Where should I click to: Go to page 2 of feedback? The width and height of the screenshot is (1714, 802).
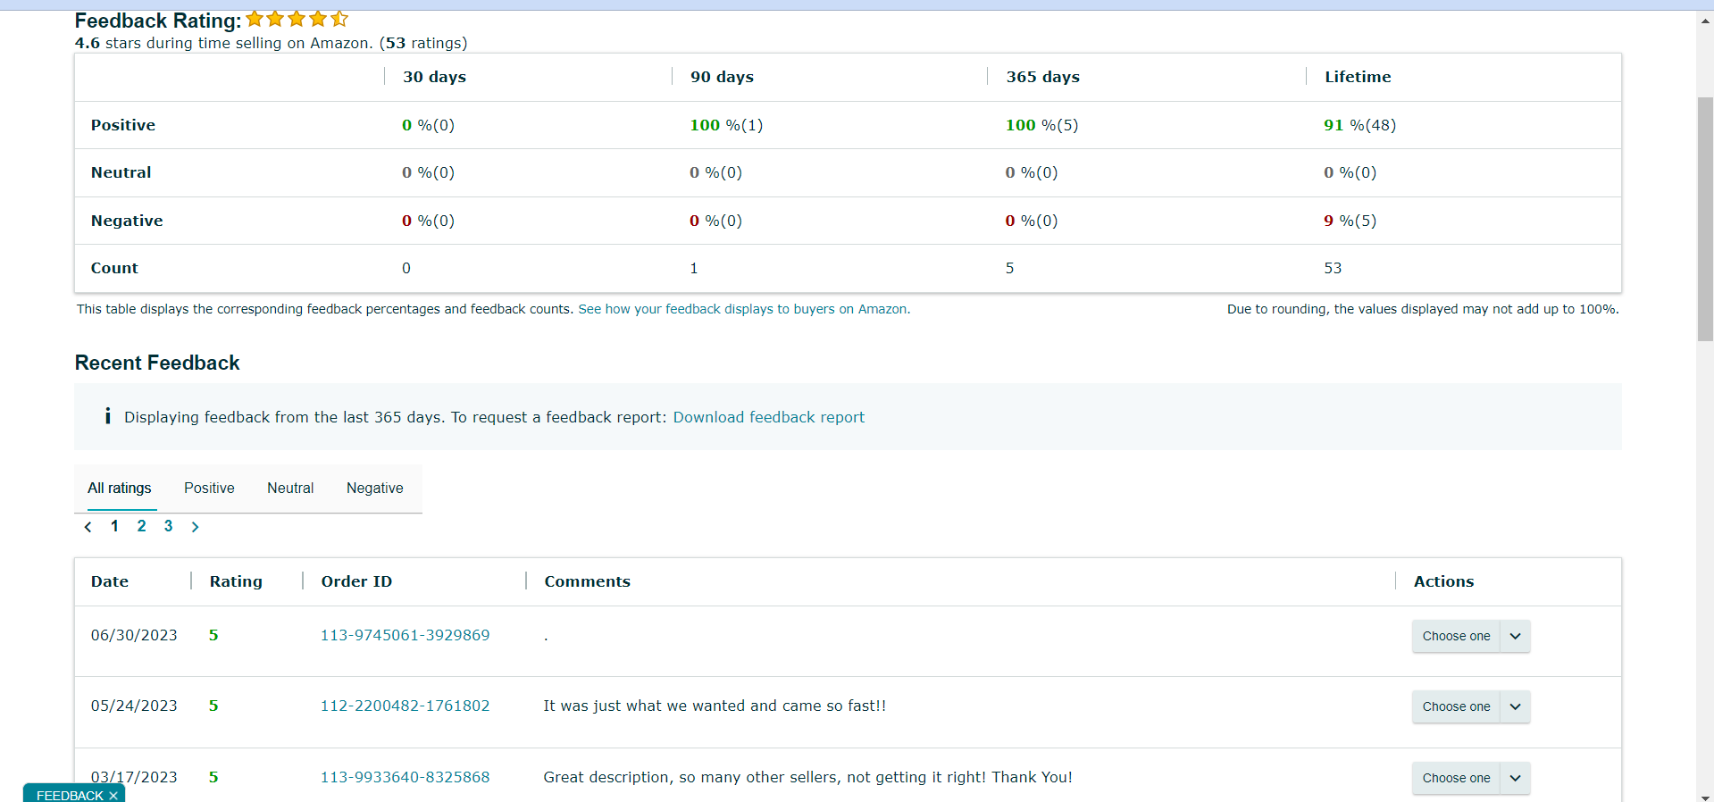[141, 526]
